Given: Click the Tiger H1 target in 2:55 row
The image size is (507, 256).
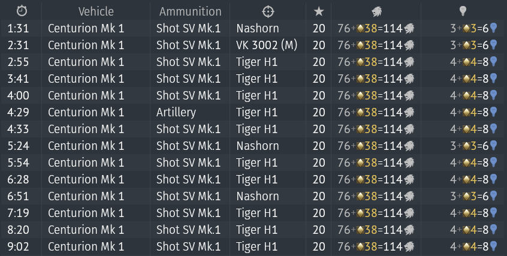Looking at the screenshot, I should 256,62.
